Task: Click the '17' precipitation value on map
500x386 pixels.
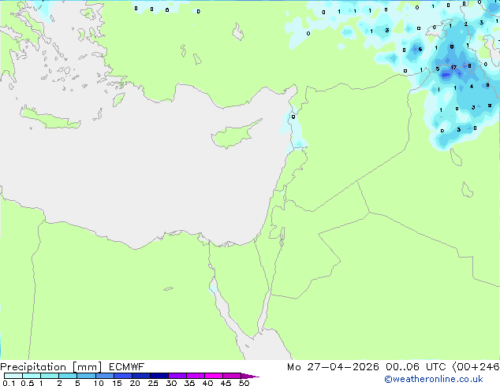Action: click(453, 68)
